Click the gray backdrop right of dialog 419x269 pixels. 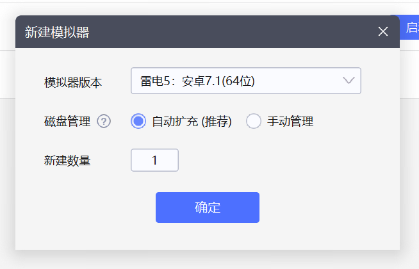pyautogui.click(x=410, y=160)
